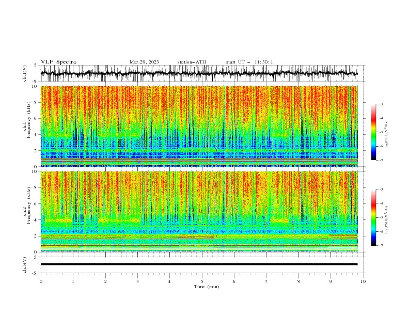Click the "-3" tick on ch.2 color bar
The image size is (409, 316).
381,189
